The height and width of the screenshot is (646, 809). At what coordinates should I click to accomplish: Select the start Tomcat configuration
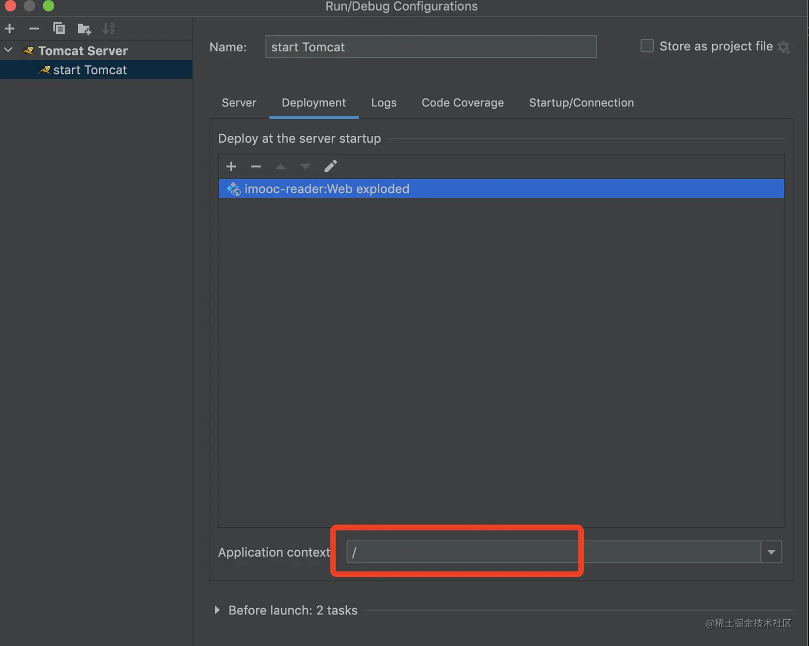(x=90, y=70)
